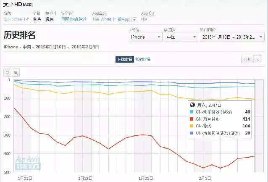Click the 100 y-axis label
This screenshot has height=182, width=268.
(x=7, y=98)
